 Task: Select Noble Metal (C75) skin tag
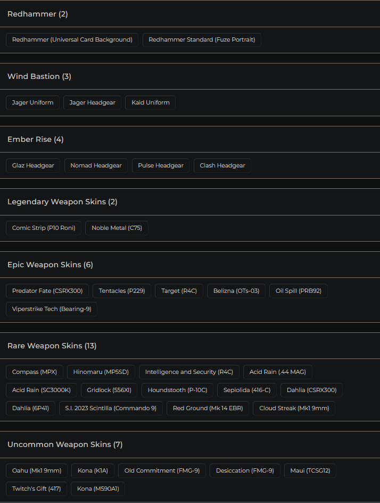[117, 228]
